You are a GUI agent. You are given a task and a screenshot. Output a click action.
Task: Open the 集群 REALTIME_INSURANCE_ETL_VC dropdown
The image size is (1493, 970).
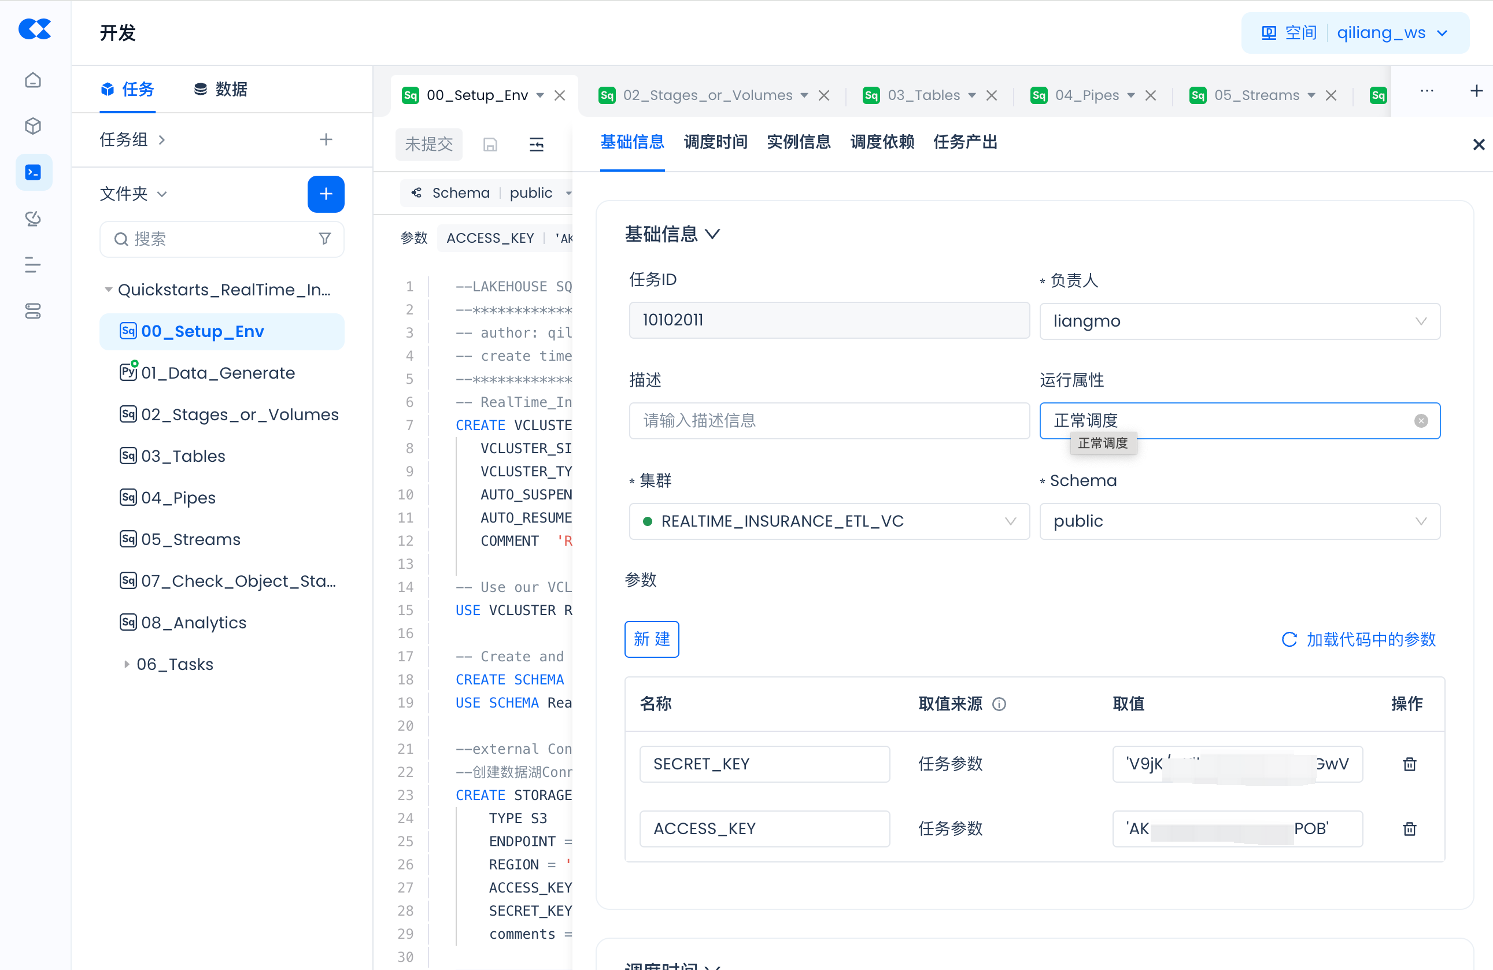point(829,521)
